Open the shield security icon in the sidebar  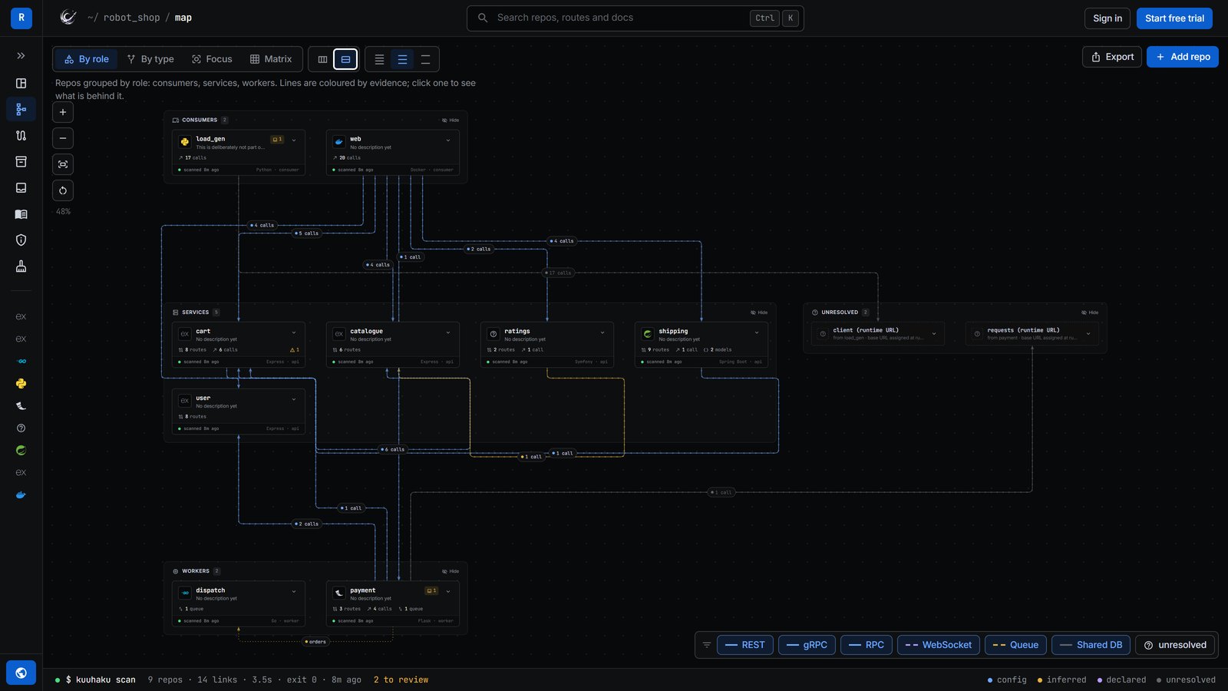tap(21, 240)
